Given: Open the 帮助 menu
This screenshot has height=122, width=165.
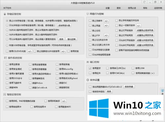Looking at the screenshot, I should 145,8.
